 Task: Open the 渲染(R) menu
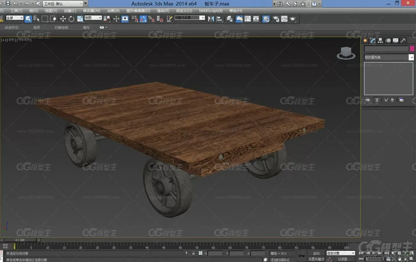tap(163, 11)
